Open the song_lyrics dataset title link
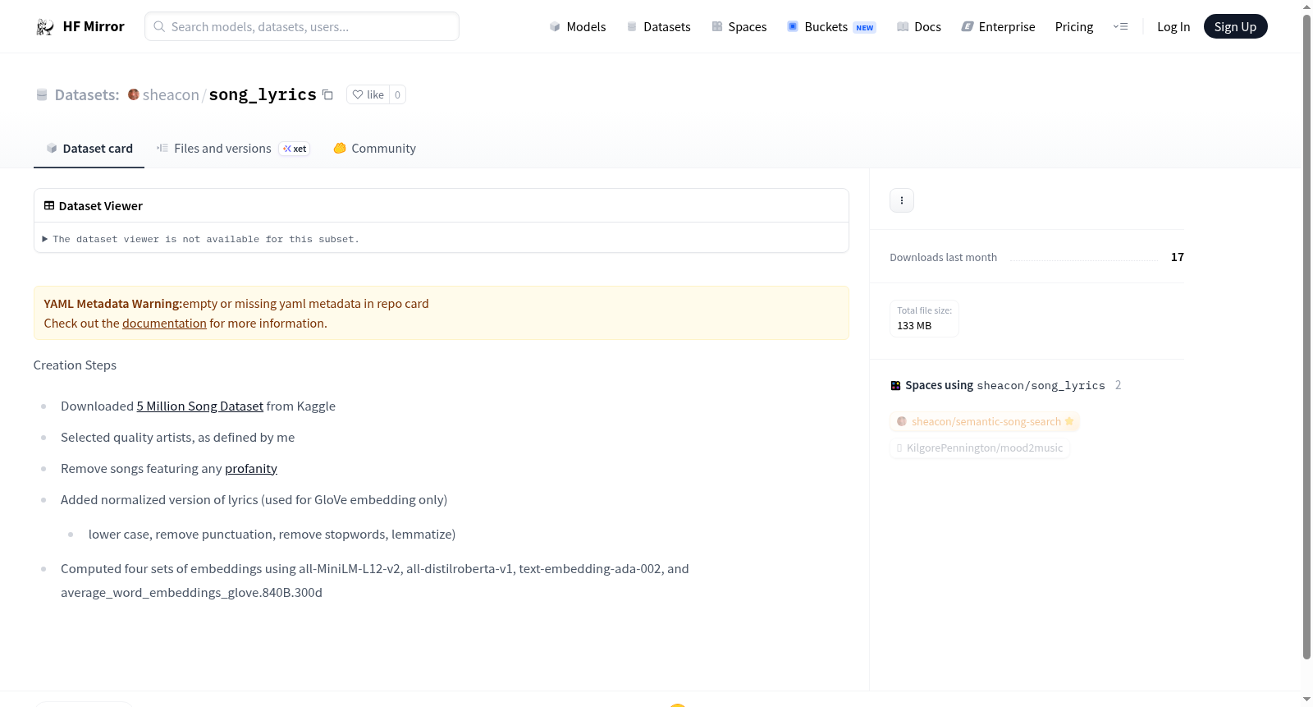The image size is (1313, 707). 263,94
